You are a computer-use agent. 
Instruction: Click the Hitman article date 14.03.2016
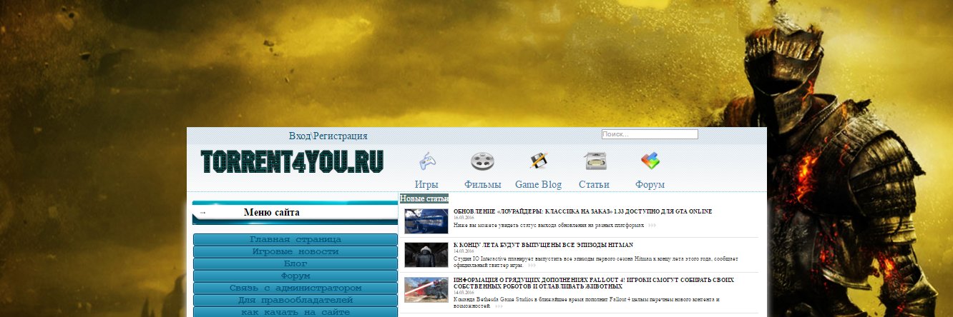464,251
